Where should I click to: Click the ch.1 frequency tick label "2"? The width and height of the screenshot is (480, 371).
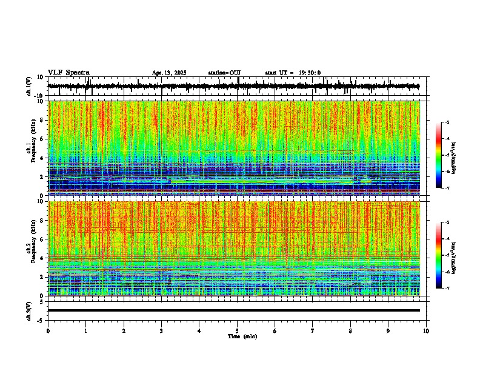(x=42, y=177)
